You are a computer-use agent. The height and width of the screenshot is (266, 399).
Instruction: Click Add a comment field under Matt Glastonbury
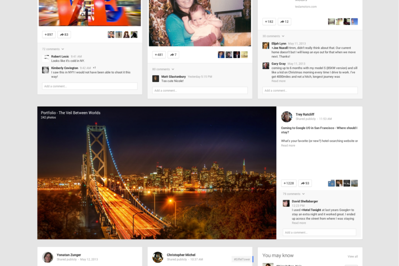pos(200,90)
